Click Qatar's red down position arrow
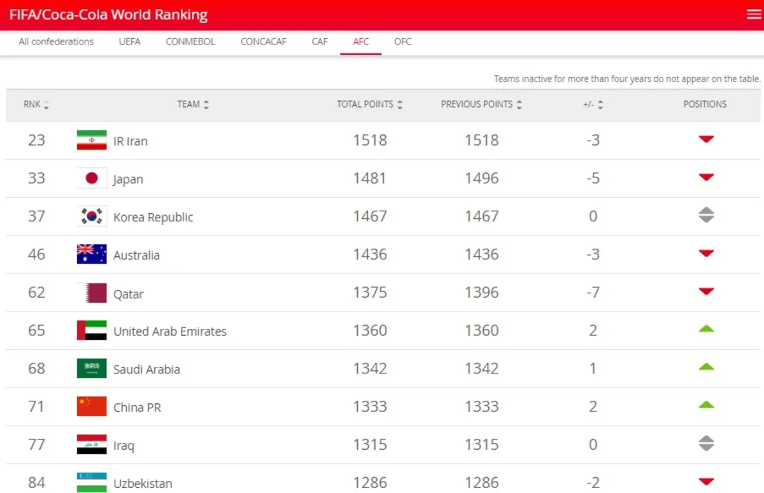Viewport: 764px width, 493px height. coord(705,292)
